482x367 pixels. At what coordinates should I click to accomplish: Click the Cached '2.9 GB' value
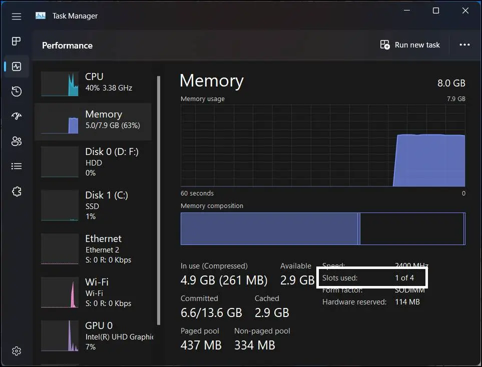(272, 312)
